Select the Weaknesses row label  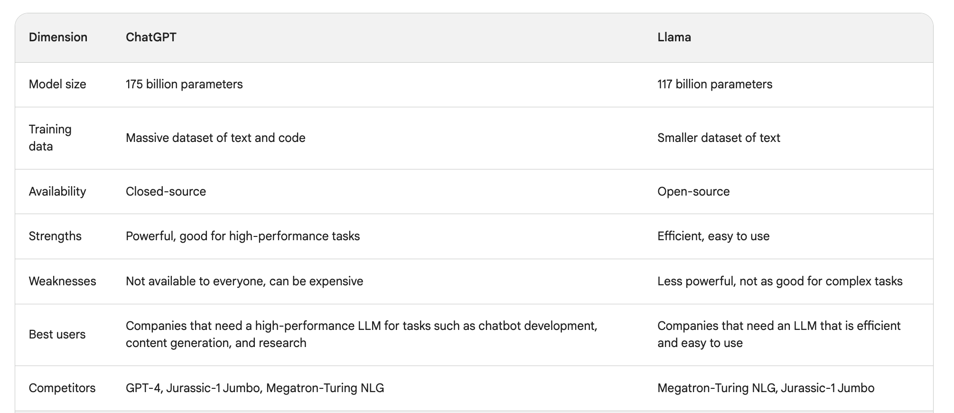click(x=63, y=281)
